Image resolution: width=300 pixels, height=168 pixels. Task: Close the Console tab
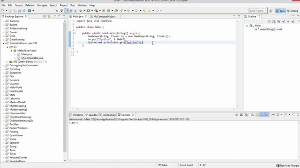coord(133,115)
